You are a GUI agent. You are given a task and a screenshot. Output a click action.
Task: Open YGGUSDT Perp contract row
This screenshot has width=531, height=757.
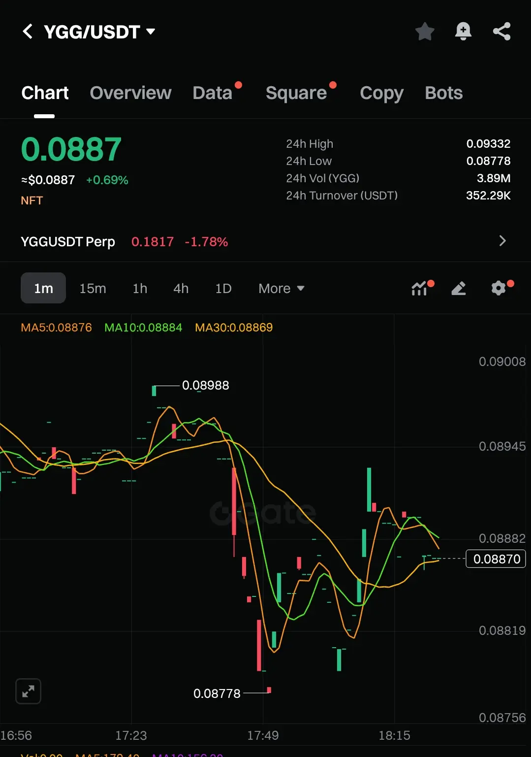(x=265, y=241)
